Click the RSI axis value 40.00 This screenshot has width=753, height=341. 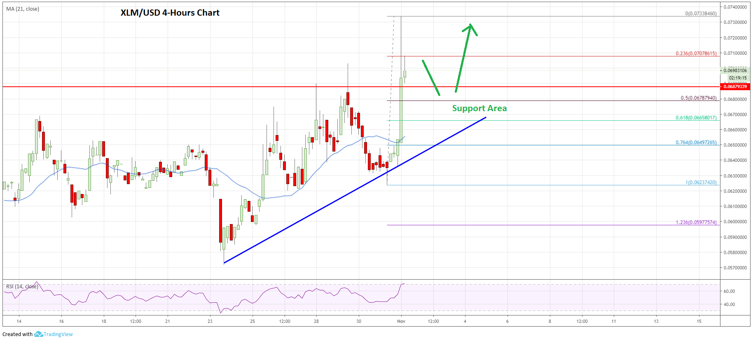point(729,304)
